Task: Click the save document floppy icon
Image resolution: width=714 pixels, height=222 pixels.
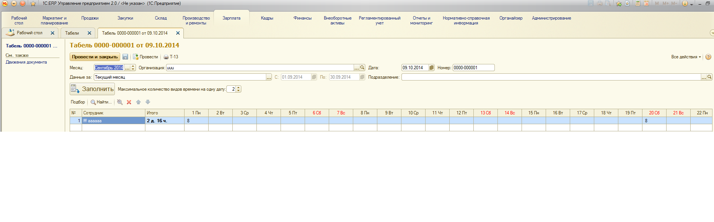Action: coord(125,57)
